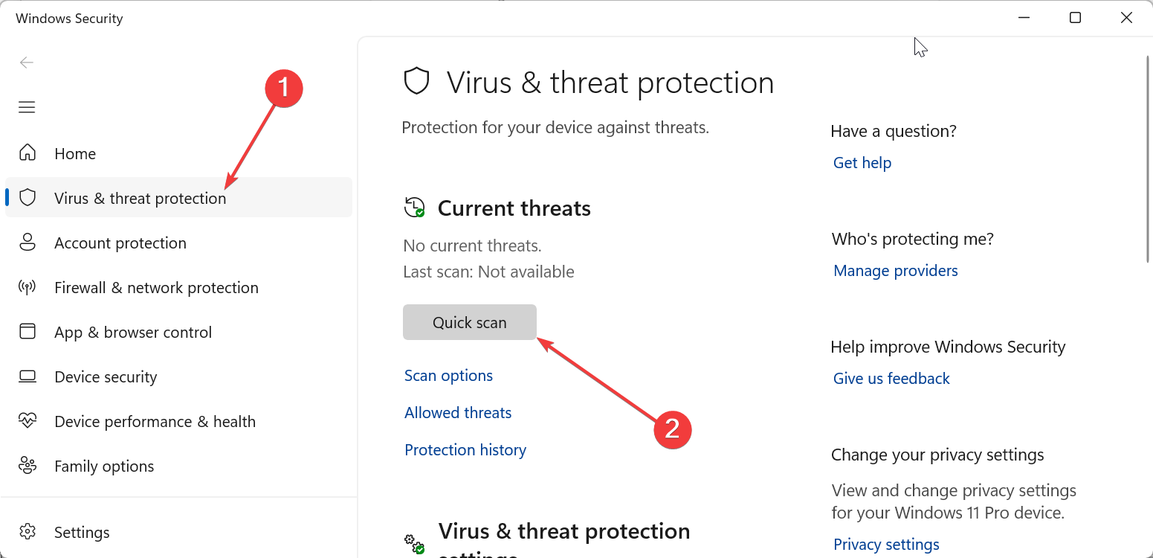Open Manage providers link
The image size is (1153, 558).
tap(895, 271)
